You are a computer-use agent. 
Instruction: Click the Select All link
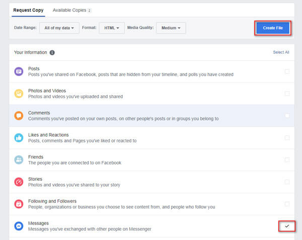280,52
